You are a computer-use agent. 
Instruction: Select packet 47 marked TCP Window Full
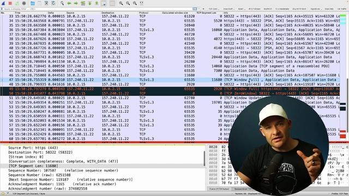click(170, 80)
